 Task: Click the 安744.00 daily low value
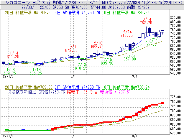coord(98,7)
